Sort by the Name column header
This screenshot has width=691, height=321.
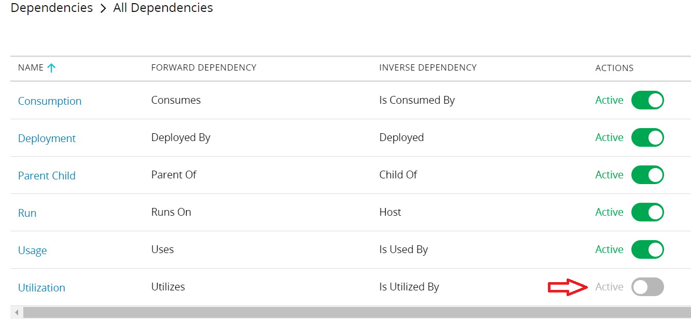(x=31, y=68)
